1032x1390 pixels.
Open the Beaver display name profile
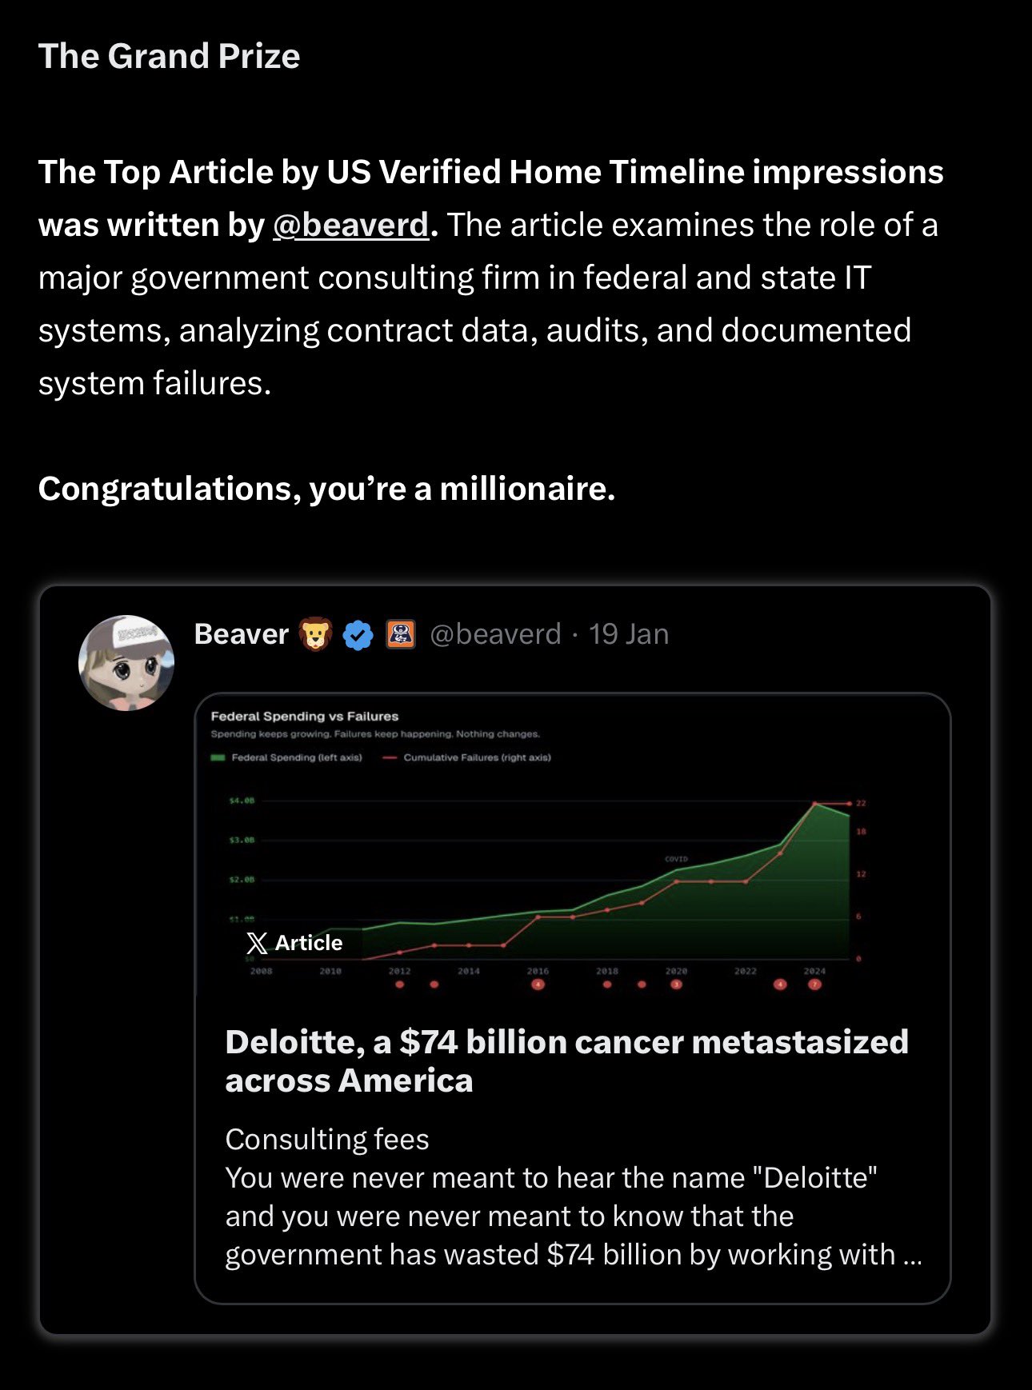[x=241, y=634]
